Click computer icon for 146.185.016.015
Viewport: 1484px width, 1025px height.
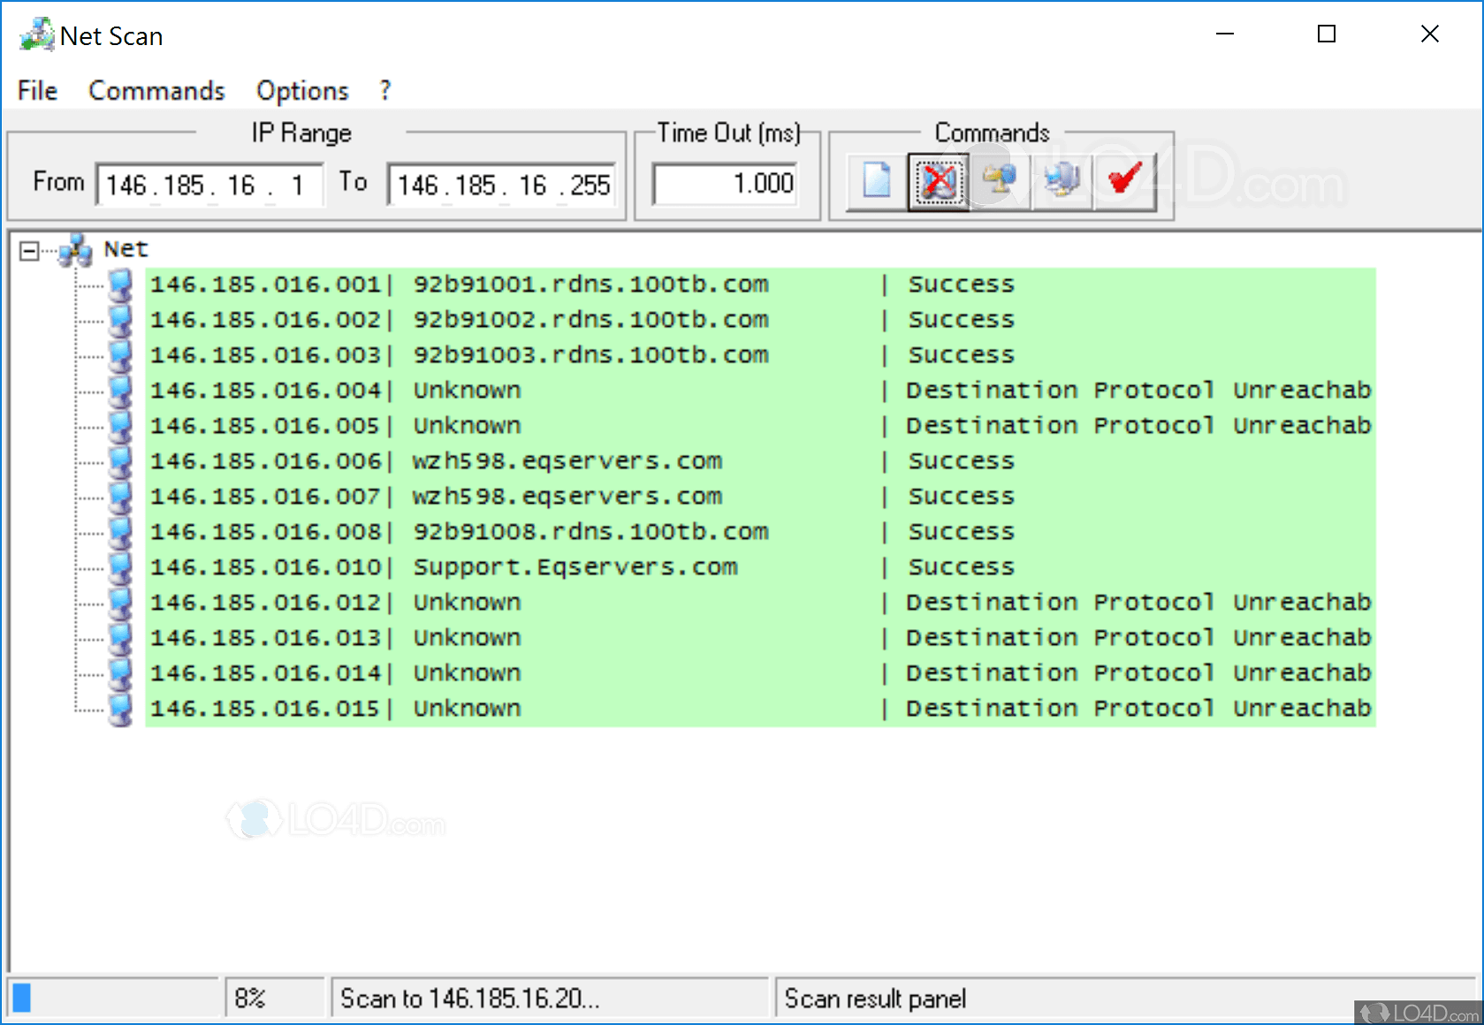[120, 709]
